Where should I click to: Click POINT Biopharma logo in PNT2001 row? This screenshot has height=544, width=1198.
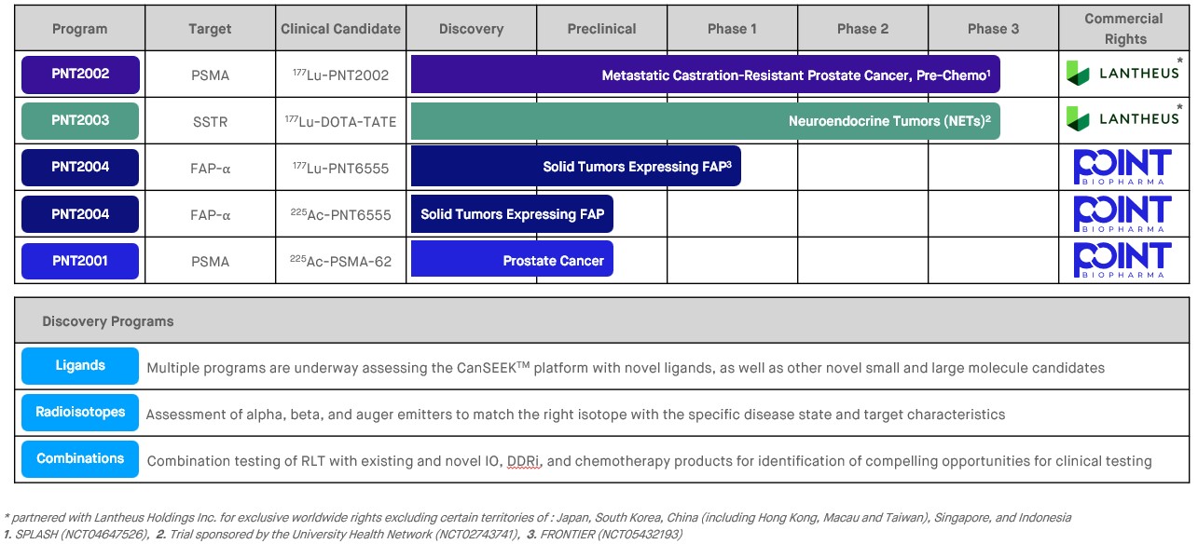(x=1122, y=261)
